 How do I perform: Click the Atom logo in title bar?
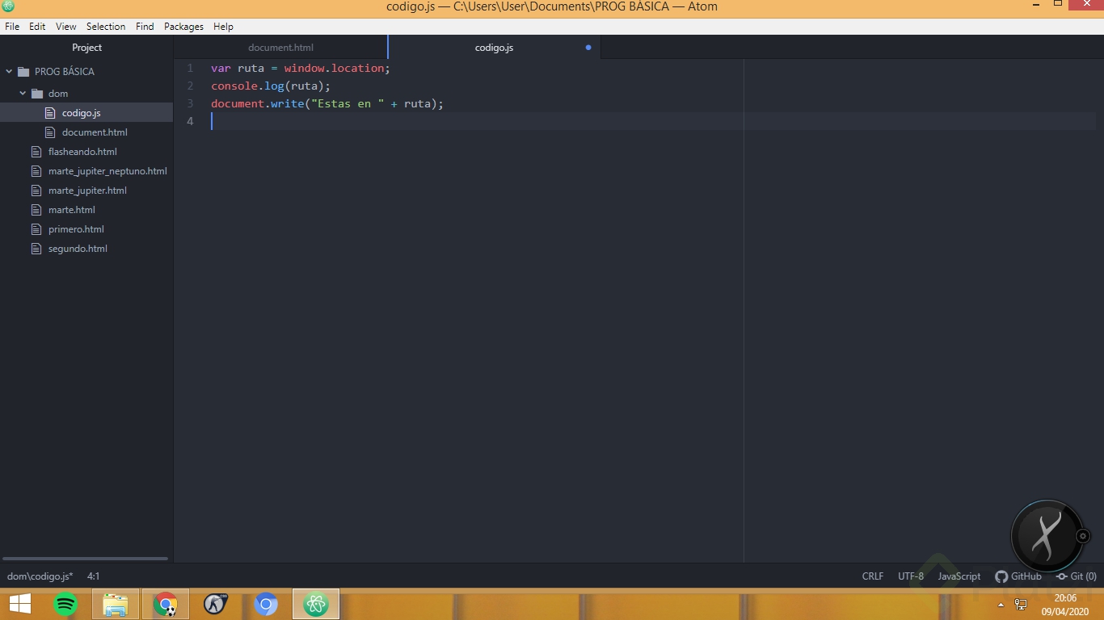click(x=8, y=6)
